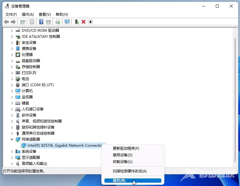
Task: Expand the 端口 (COM 和 LPT) node
Action: click(x=12, y=85)
